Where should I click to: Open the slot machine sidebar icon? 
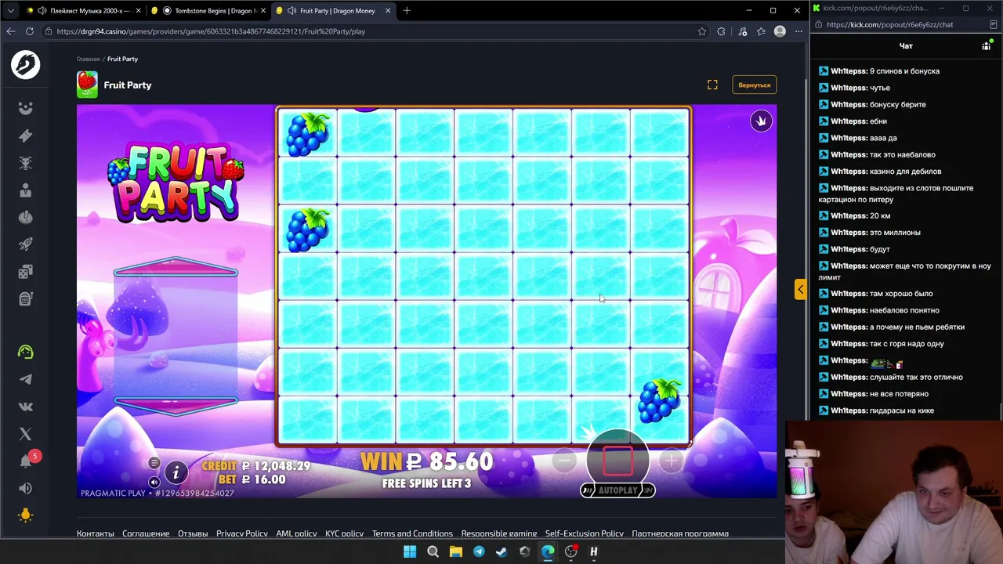(25, 298)
